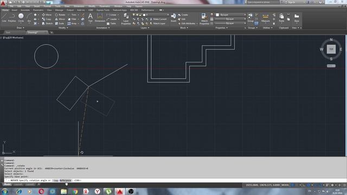
Task: Switch to the Drawing1 file tab
Action: tap(36, 32)
